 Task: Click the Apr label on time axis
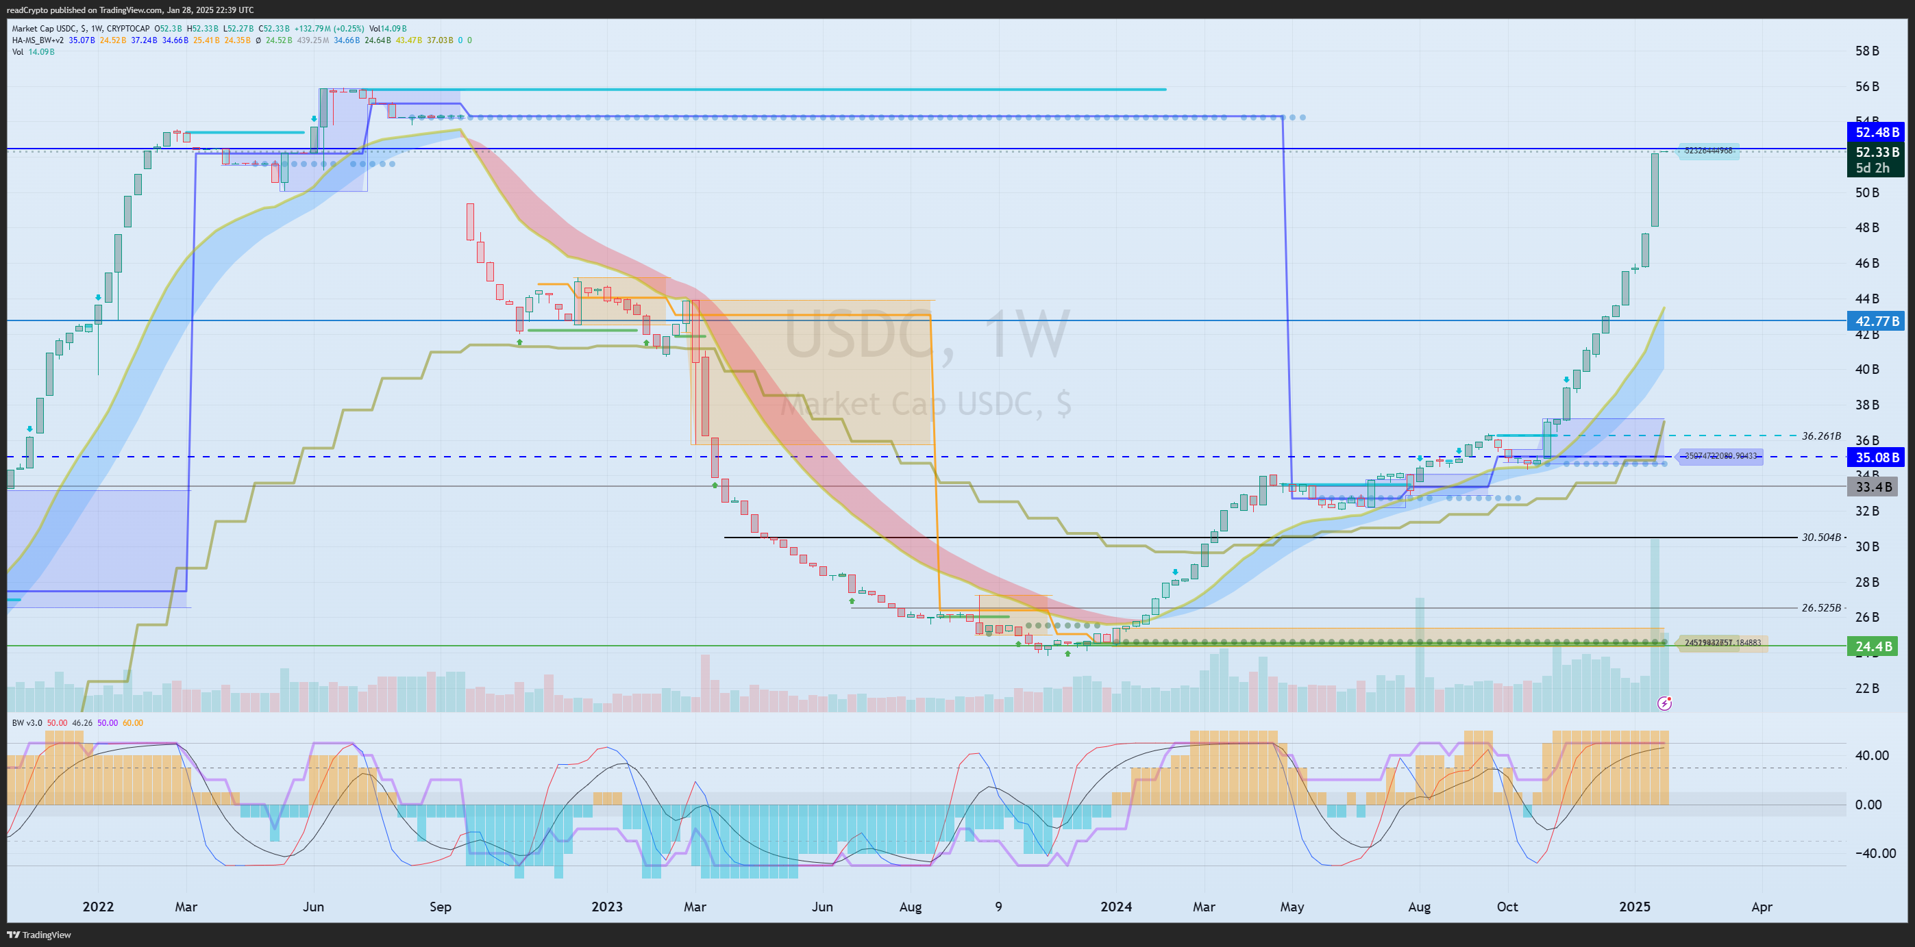pyautogui.click(x=1762, y=907)
